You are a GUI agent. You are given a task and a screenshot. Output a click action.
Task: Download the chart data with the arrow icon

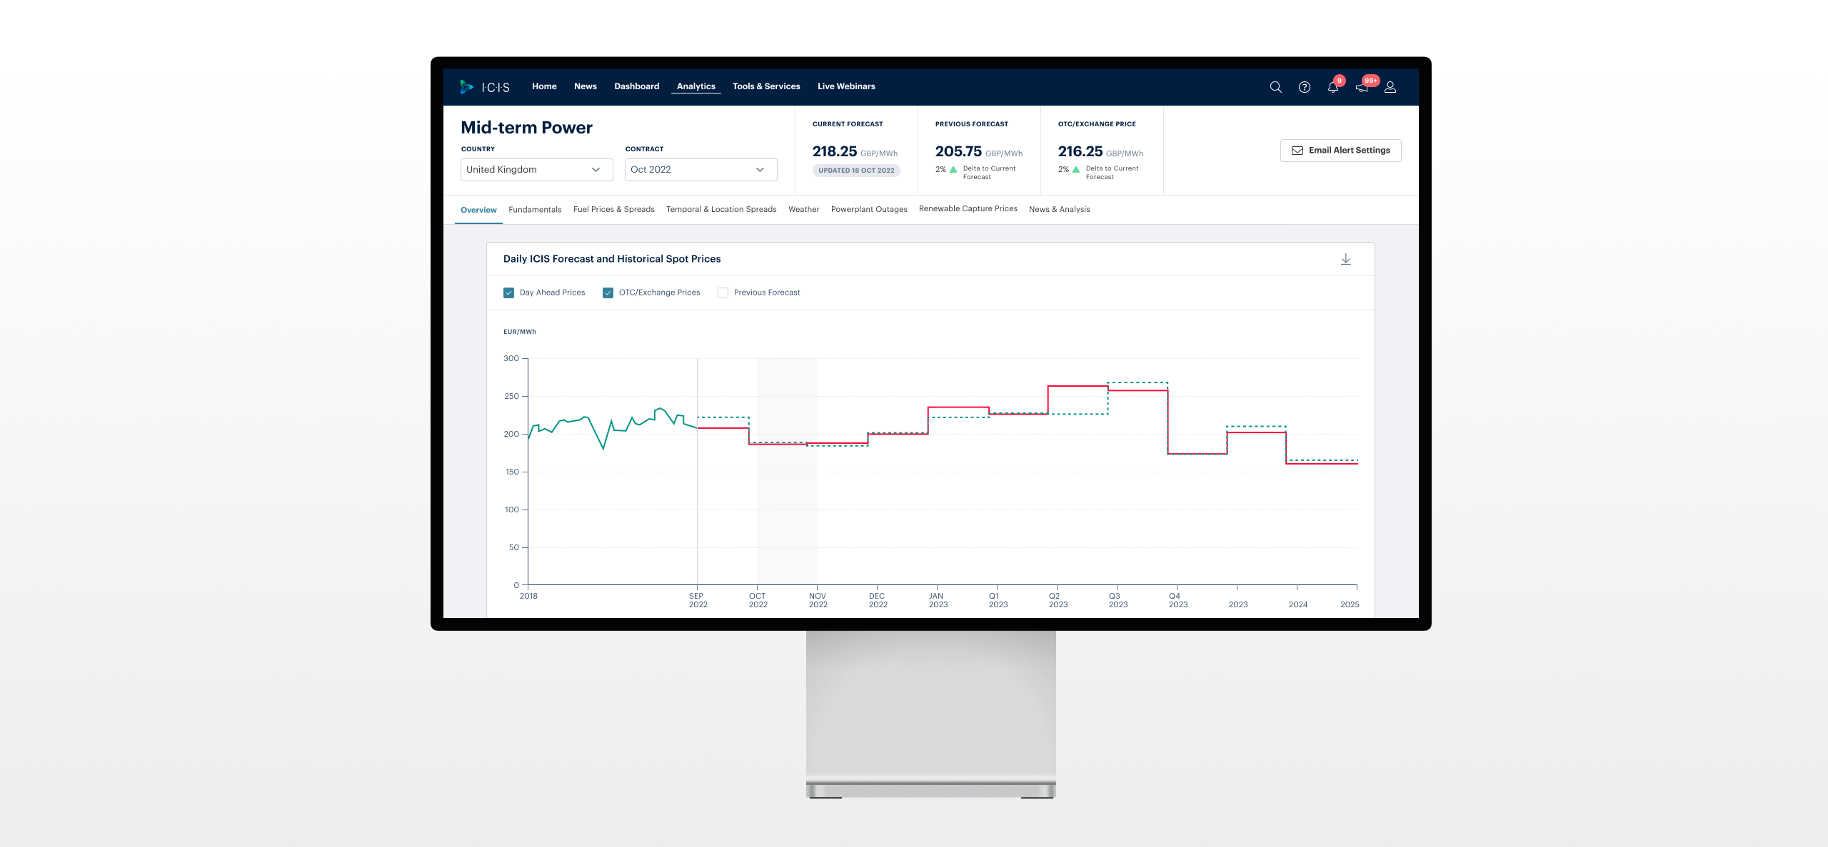(x=1345, y=259)
